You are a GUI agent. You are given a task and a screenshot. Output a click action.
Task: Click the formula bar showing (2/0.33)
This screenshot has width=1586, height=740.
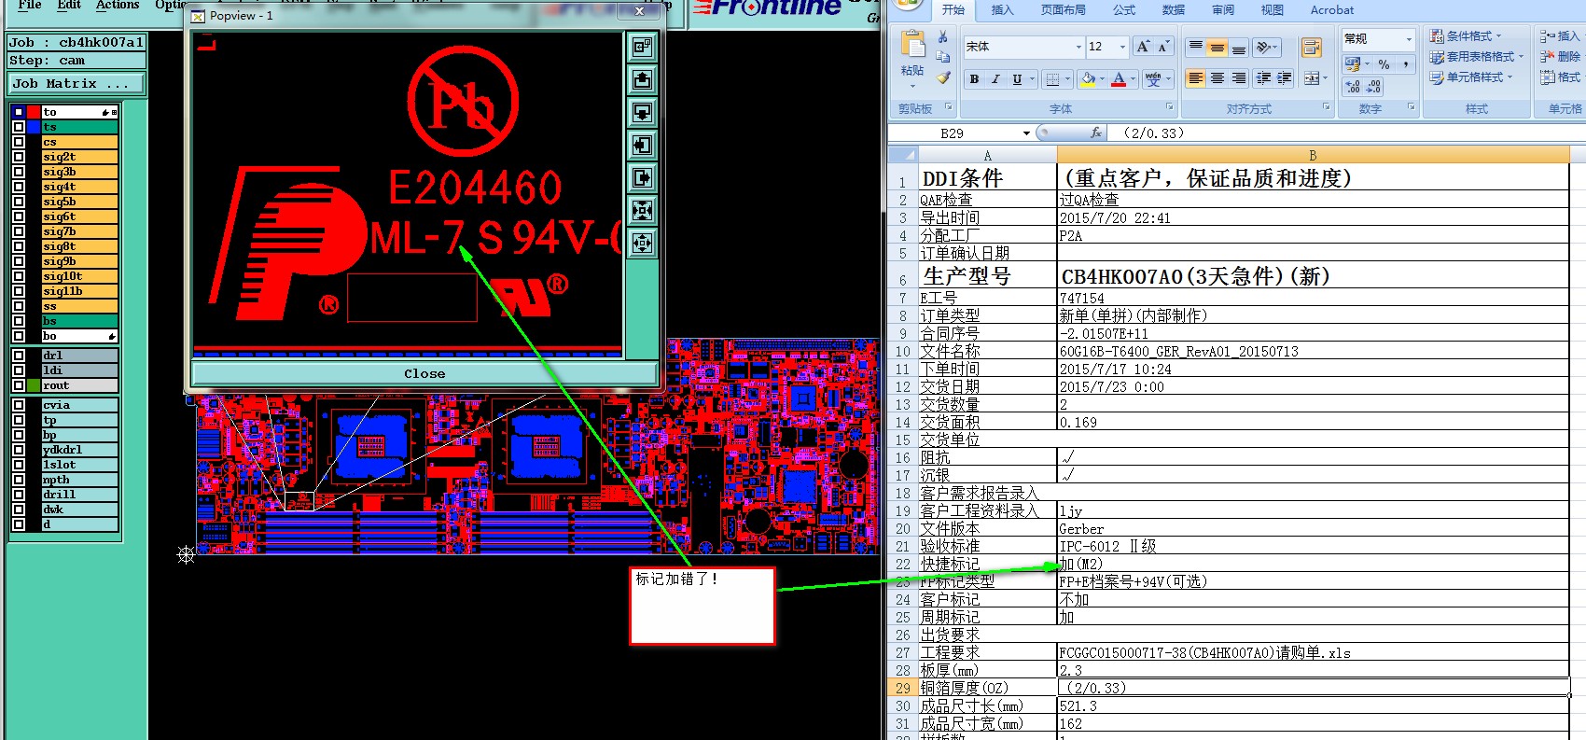1348,133
